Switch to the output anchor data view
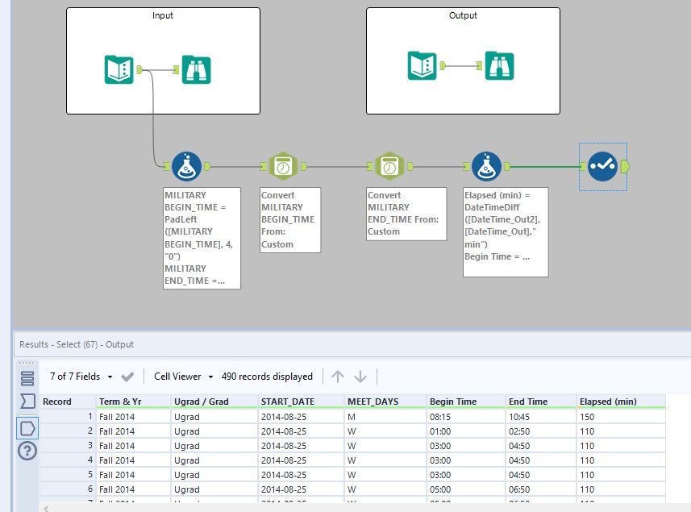Viewport: 691px width, 512px height. [27, 427]
